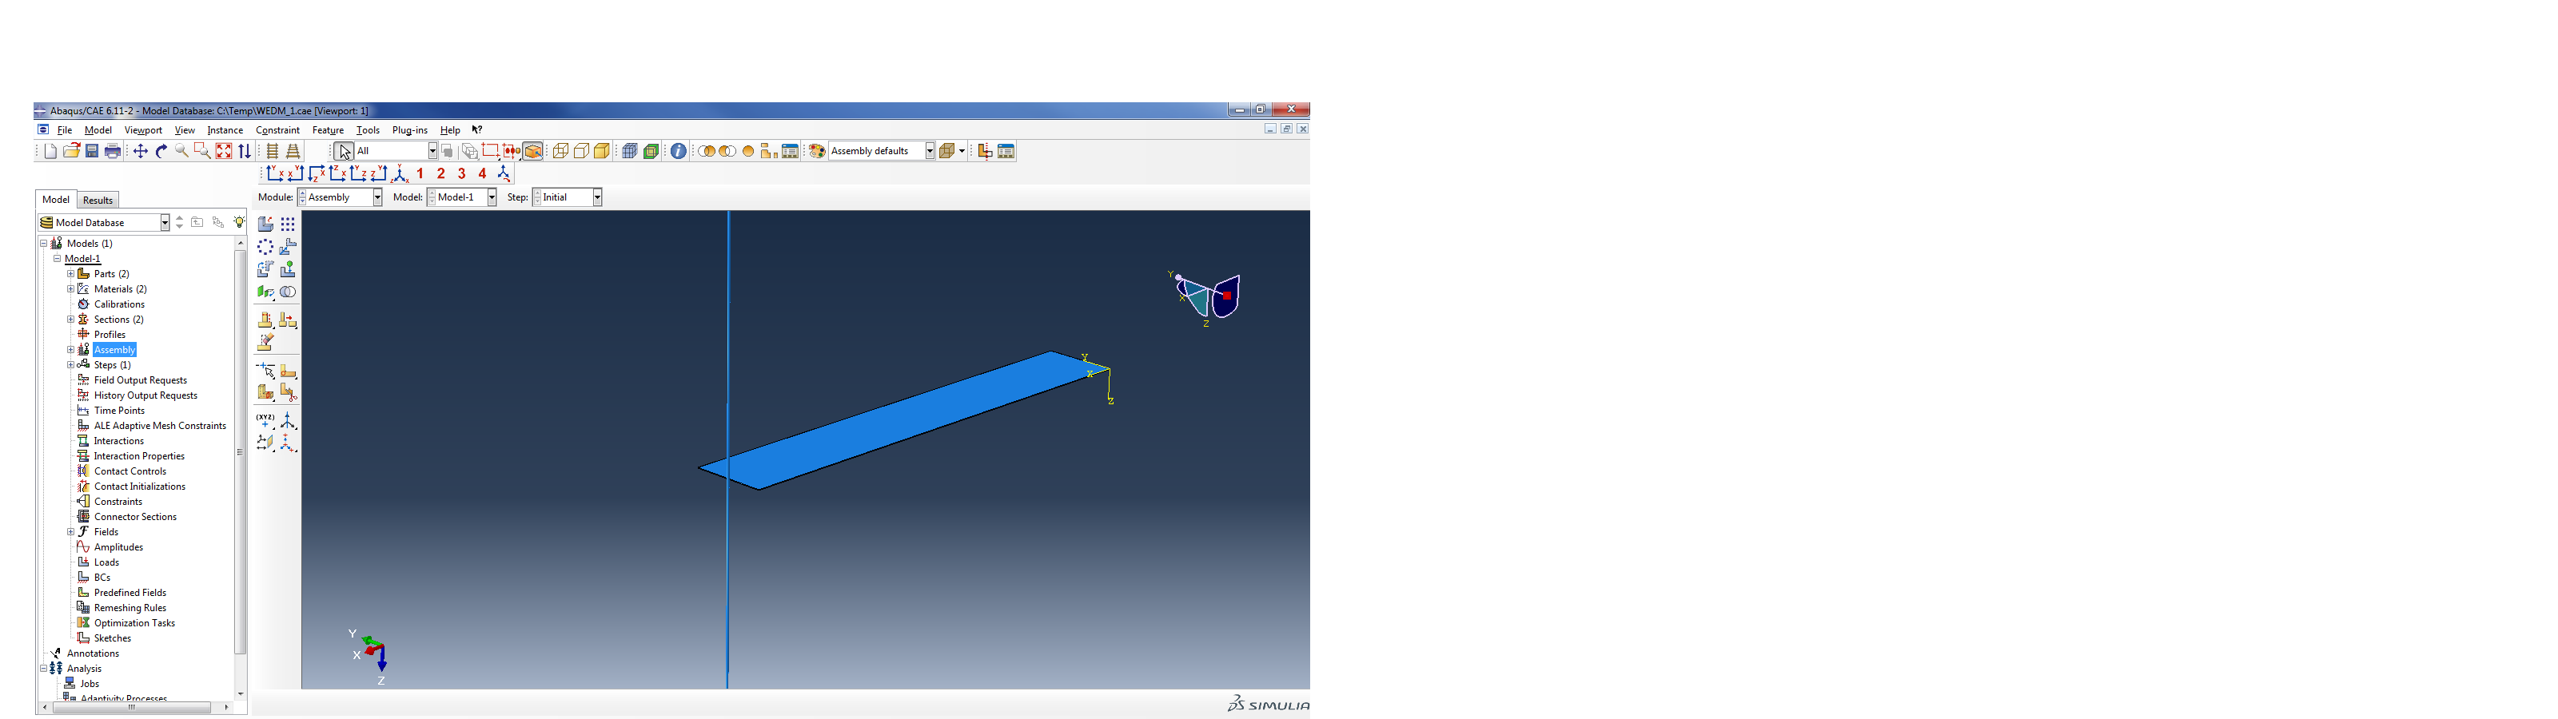Open the Constraint menu
This screenshot has width=2558, height=719.
(277, 130)
